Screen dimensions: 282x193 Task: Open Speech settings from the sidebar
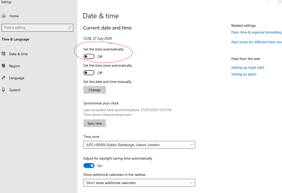(x=15, y=90)
